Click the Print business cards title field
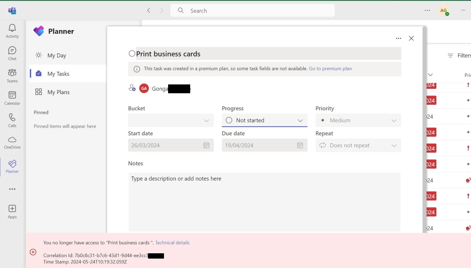Screen dimensions: 471x268 268,54
